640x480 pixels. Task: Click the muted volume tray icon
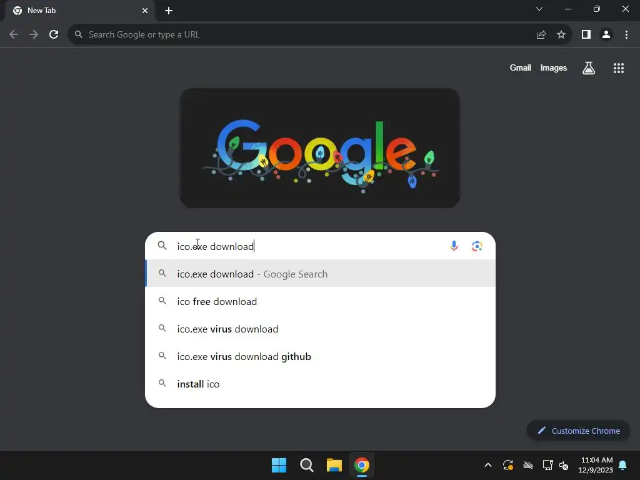pyautogui.click(x=564, y=465)
